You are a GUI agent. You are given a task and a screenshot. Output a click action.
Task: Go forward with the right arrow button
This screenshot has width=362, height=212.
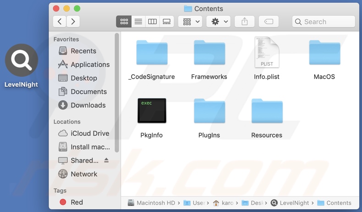73,21
